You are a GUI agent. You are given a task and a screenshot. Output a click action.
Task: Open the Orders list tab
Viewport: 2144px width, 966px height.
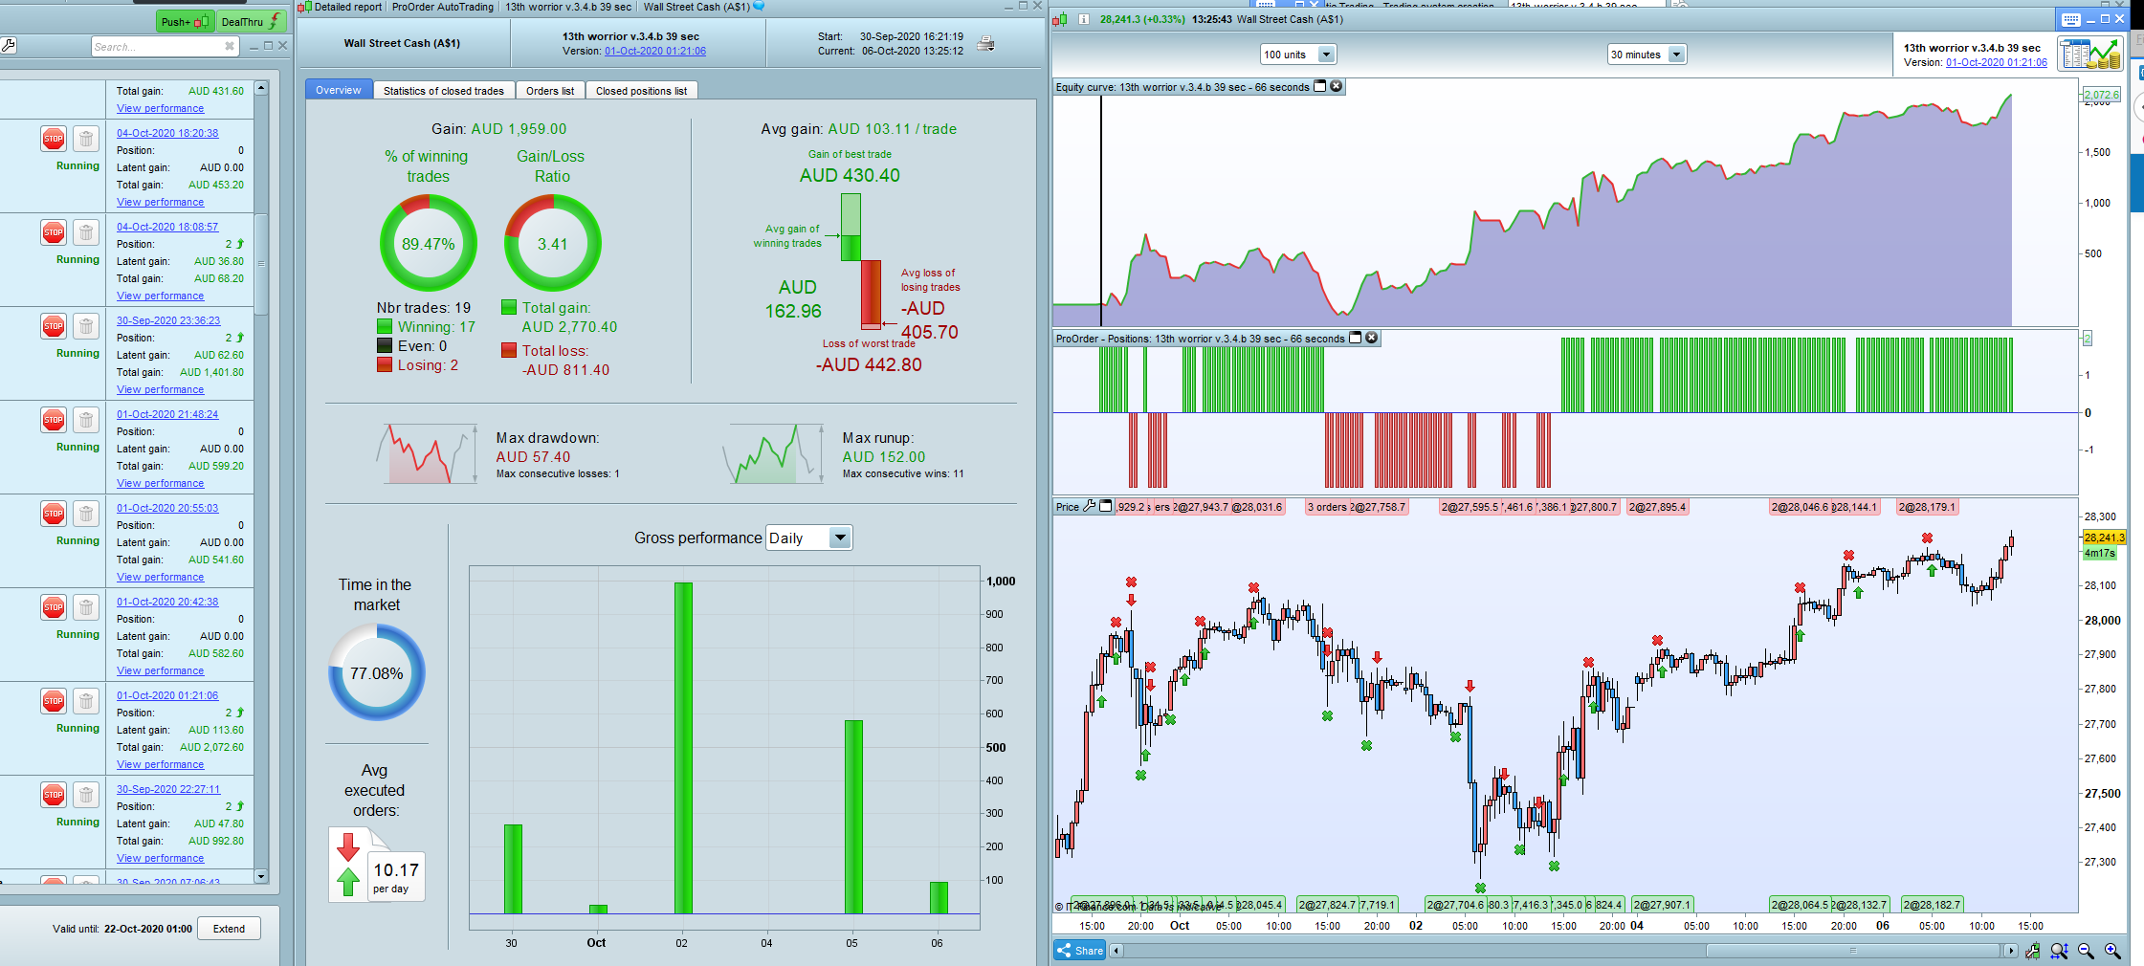click(x=550, y=91)
